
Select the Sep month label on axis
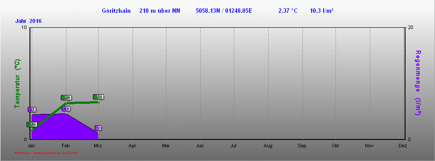tap(302, 146)
